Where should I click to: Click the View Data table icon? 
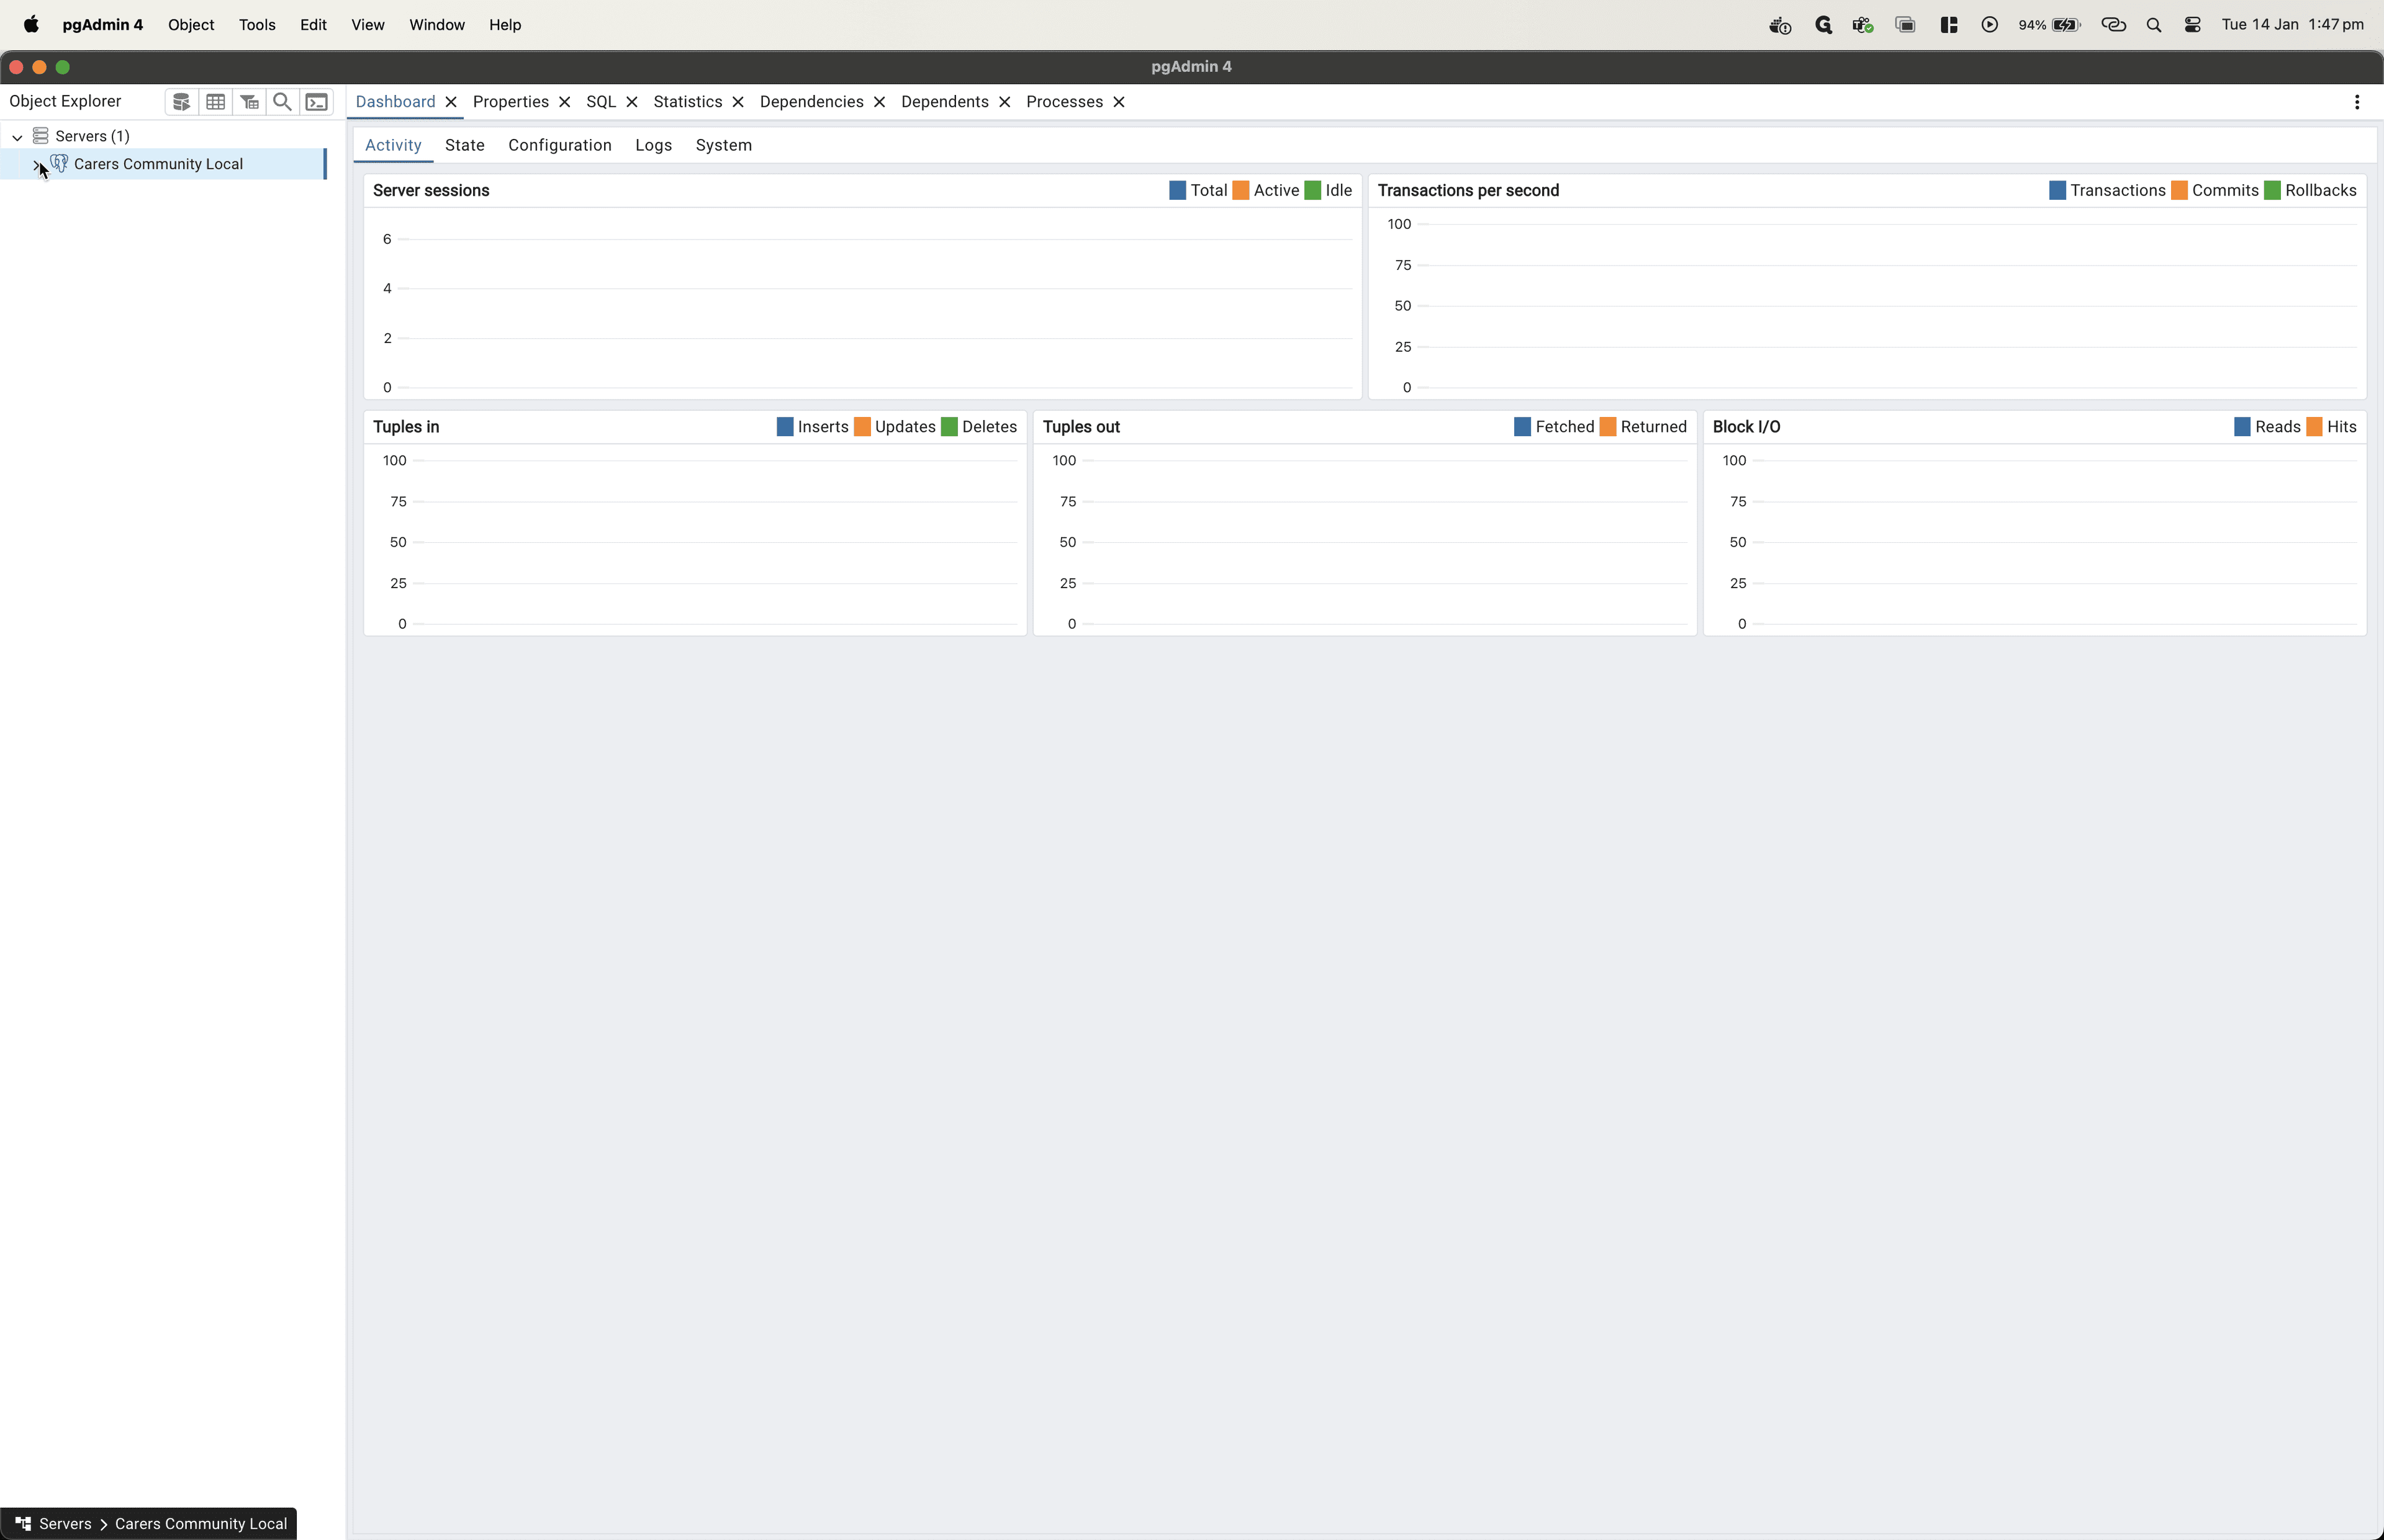215,102
